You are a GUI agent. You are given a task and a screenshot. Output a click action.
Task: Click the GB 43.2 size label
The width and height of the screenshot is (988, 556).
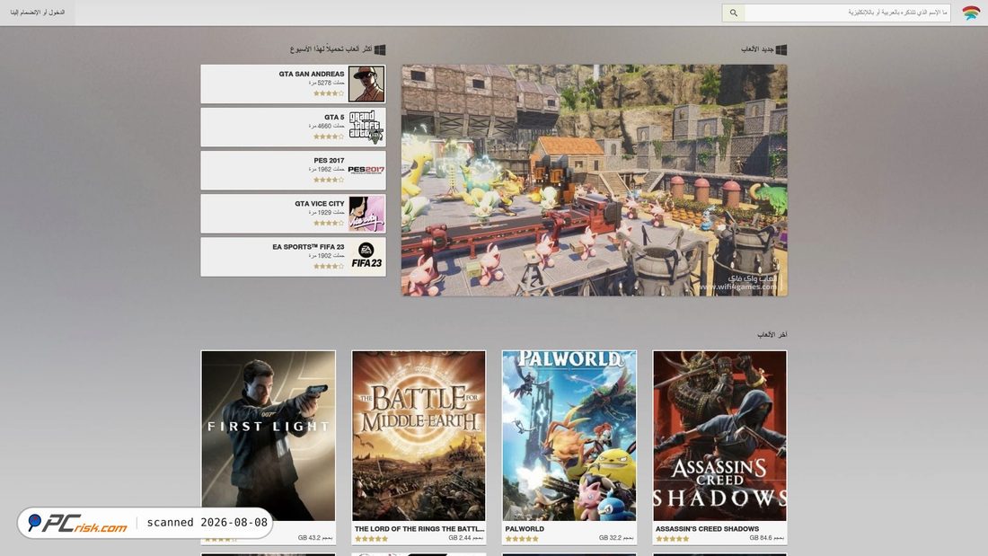pos(315,538)
